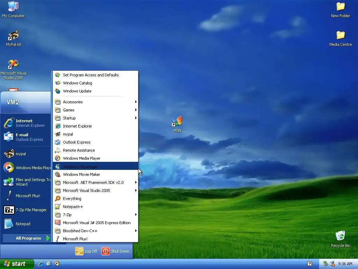
Task: Expand the Games submenu
Action: pyautogui.click(x=95, y=110)
